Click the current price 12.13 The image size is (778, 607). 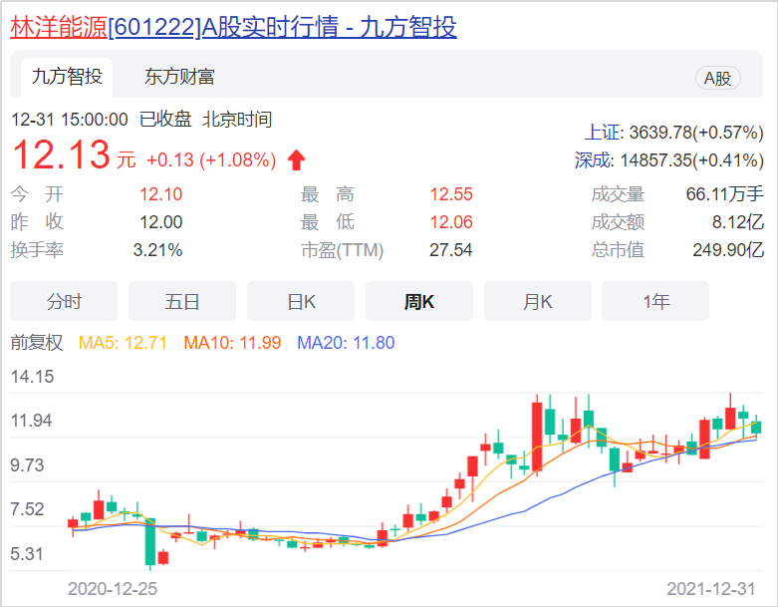tap(61, 154)
